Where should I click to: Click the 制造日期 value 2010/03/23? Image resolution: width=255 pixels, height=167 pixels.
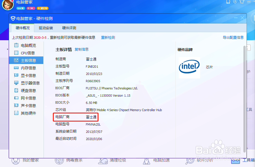click(94, 74)
